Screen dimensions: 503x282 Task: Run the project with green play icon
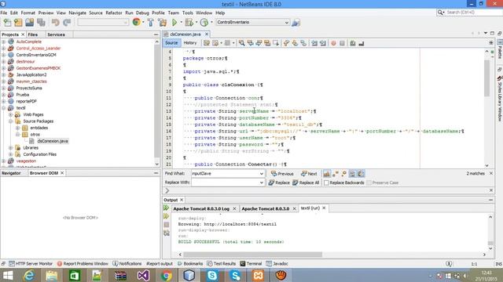(x=174, y=23)
